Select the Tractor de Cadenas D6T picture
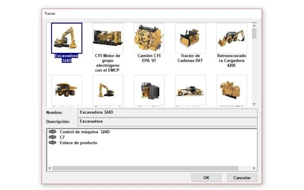Image resolution: width=304 pixels, height=190 pixels. click(191, 38)
